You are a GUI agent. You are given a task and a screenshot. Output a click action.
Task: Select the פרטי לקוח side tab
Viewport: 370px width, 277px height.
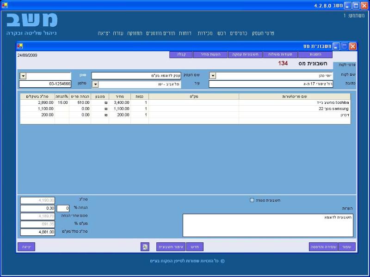(x=345, y=65)
